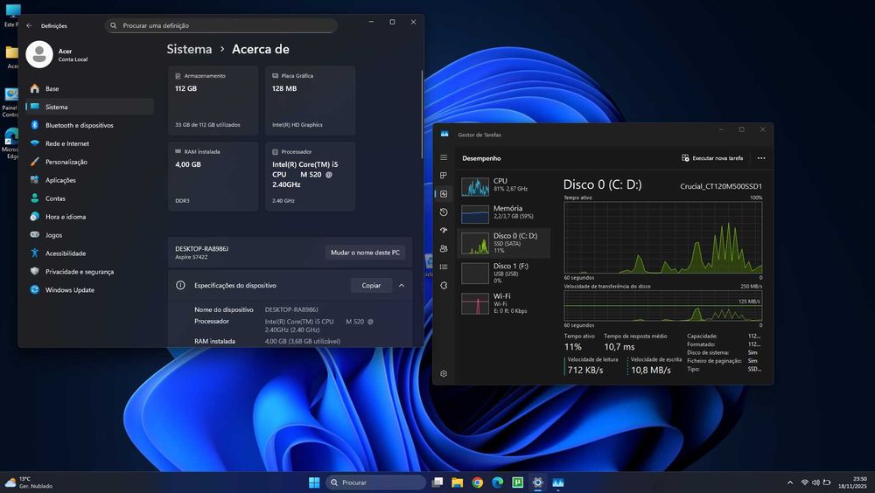Screen dimensions: 875x493
Task: Open Startup apps icon in Task Manager
Action: click(444, 230)
